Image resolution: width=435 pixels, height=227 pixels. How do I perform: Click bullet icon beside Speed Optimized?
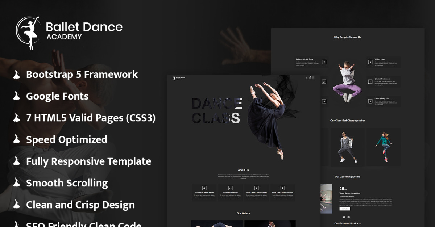(x=16, y=140)
